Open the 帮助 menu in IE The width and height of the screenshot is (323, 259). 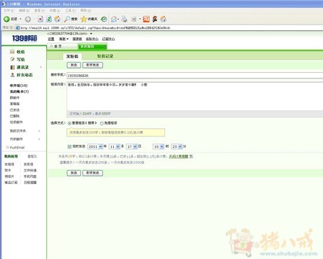click(x=86, y=10)
